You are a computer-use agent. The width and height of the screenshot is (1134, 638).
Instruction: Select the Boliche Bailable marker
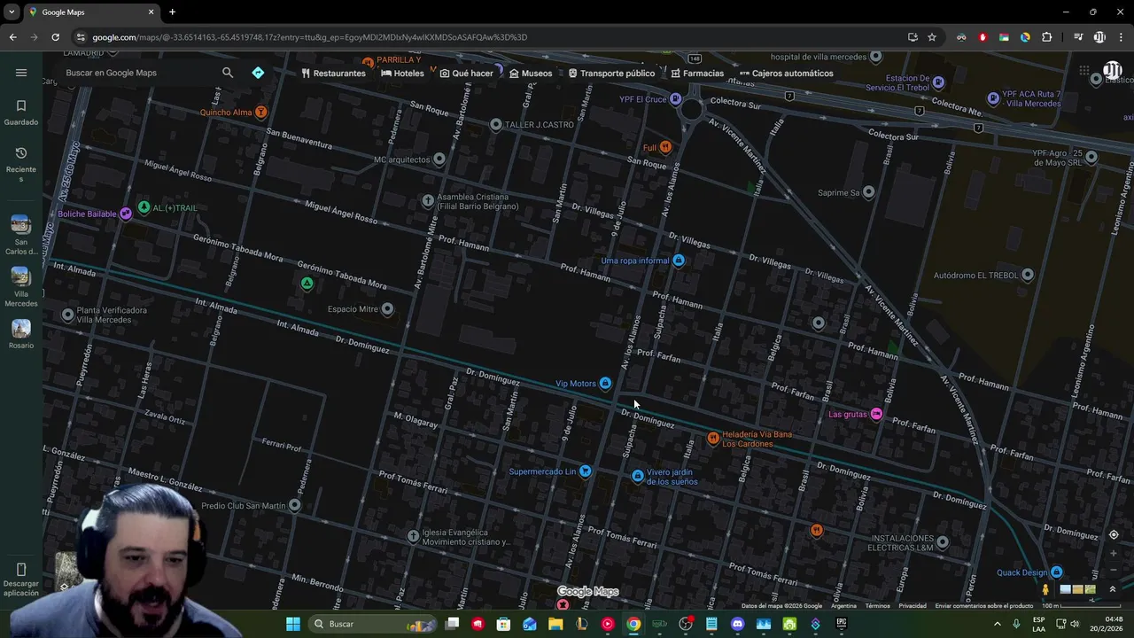(x=126, y=214)
